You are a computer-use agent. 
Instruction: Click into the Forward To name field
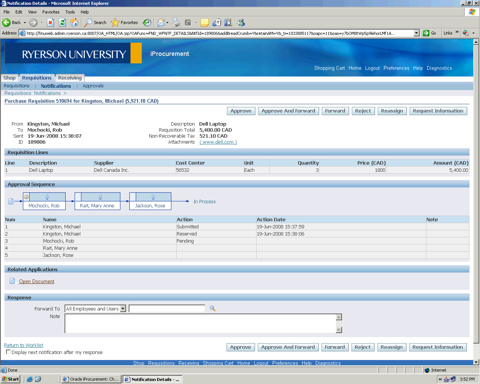coord(167,309)
